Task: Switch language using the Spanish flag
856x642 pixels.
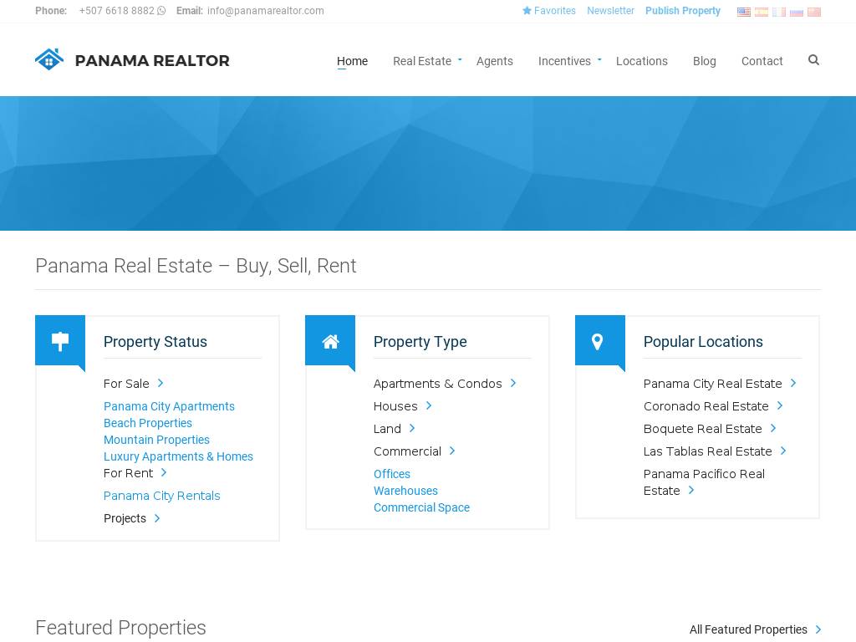Action: click(761, 12)
